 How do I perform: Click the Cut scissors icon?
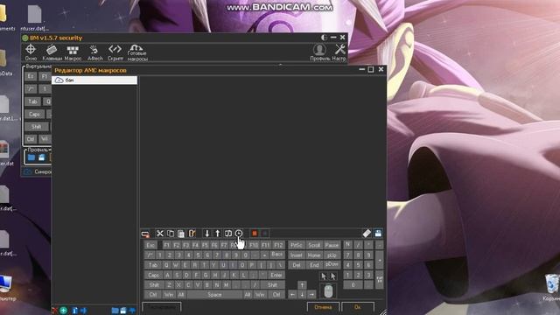click(x=160, y=234)
